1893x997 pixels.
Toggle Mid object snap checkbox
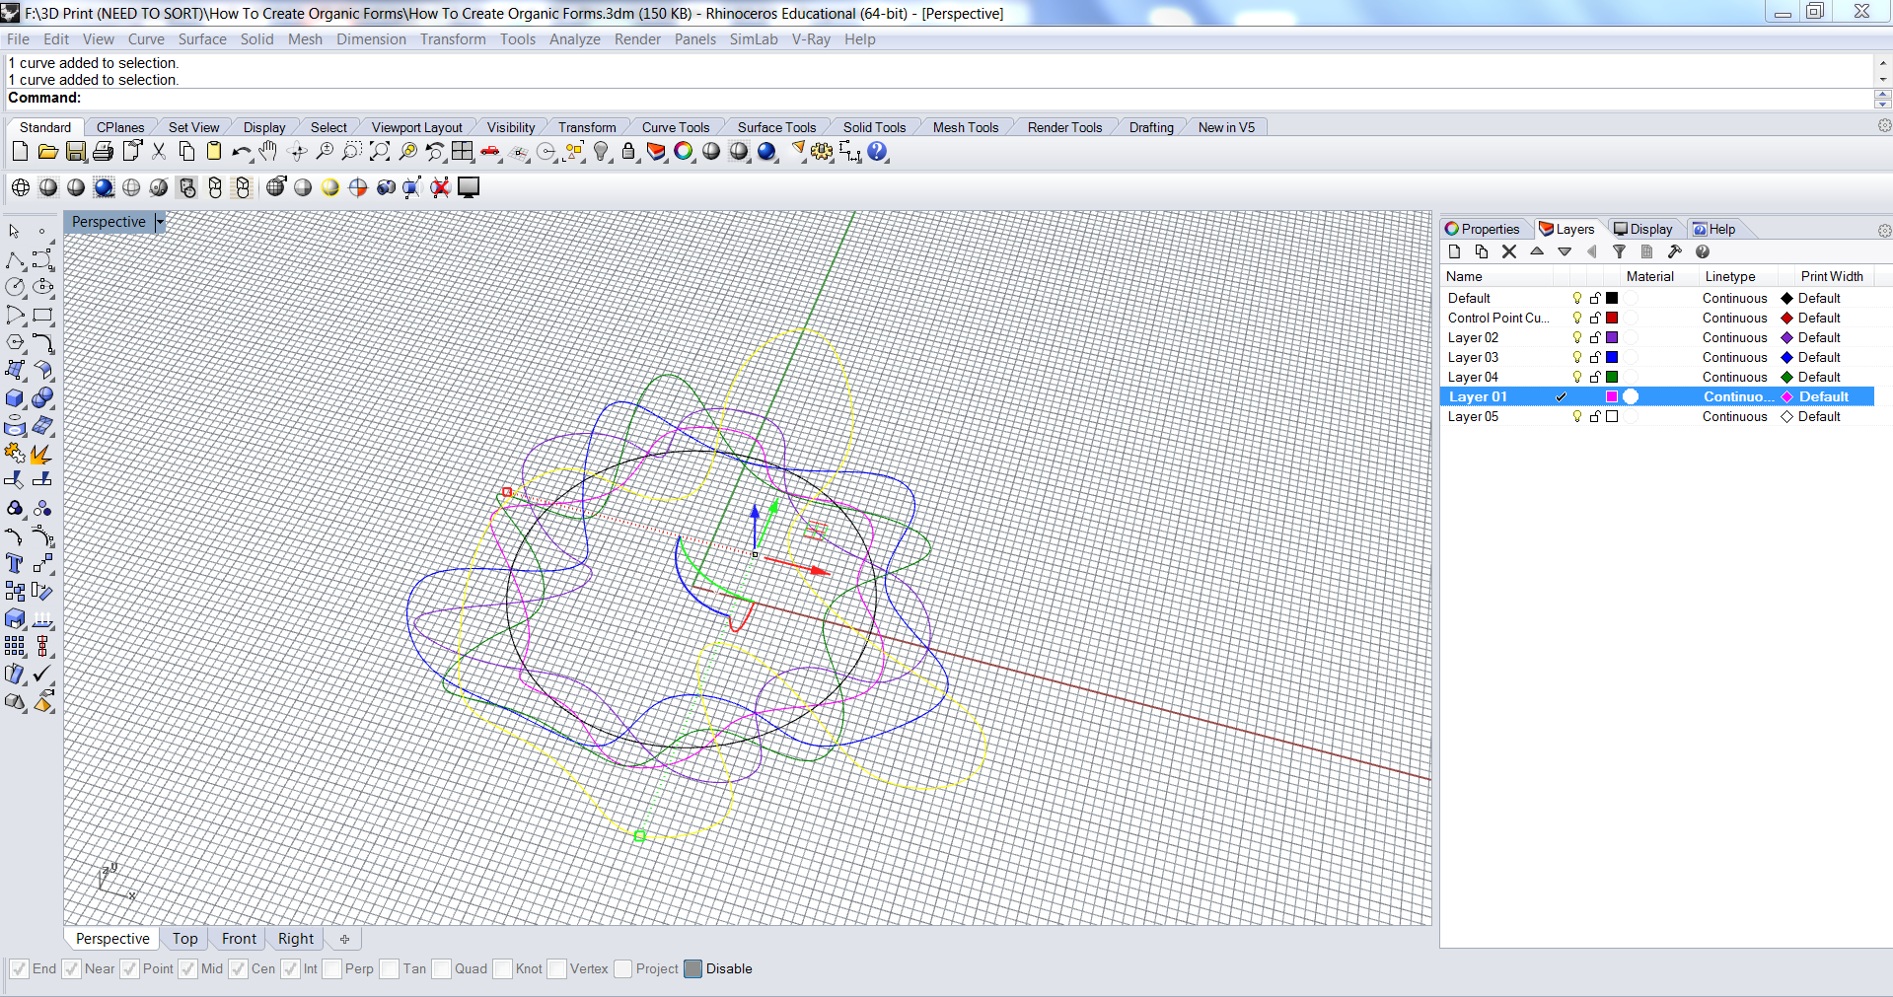(x=187, y=968)
